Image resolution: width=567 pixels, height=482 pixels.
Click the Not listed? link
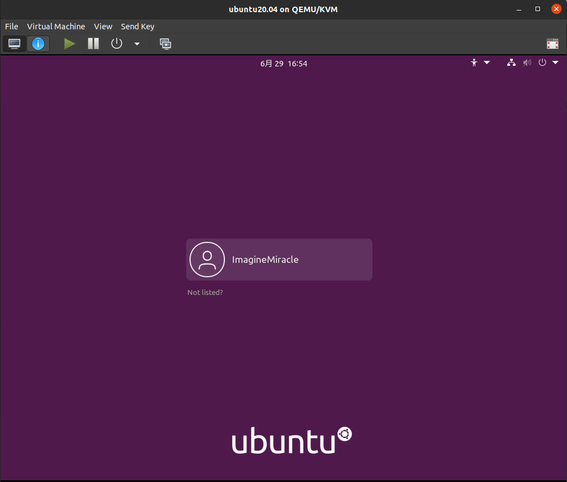(x=205, y=292)
